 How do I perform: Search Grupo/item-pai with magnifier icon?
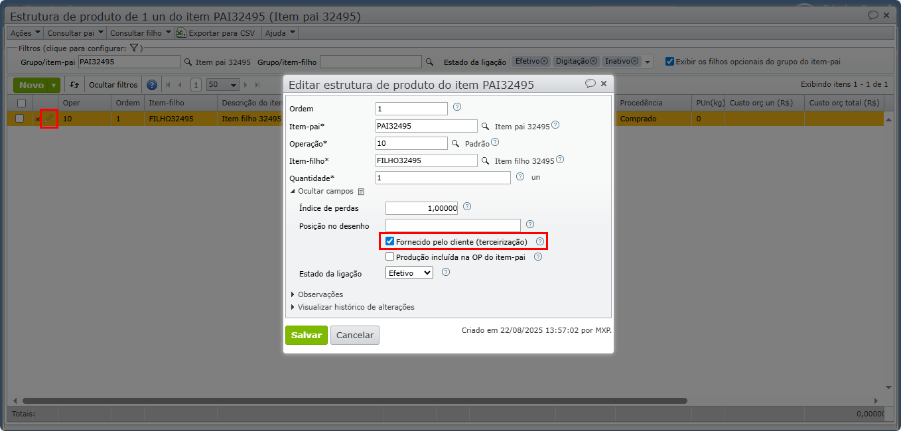(x=188, y=62)
